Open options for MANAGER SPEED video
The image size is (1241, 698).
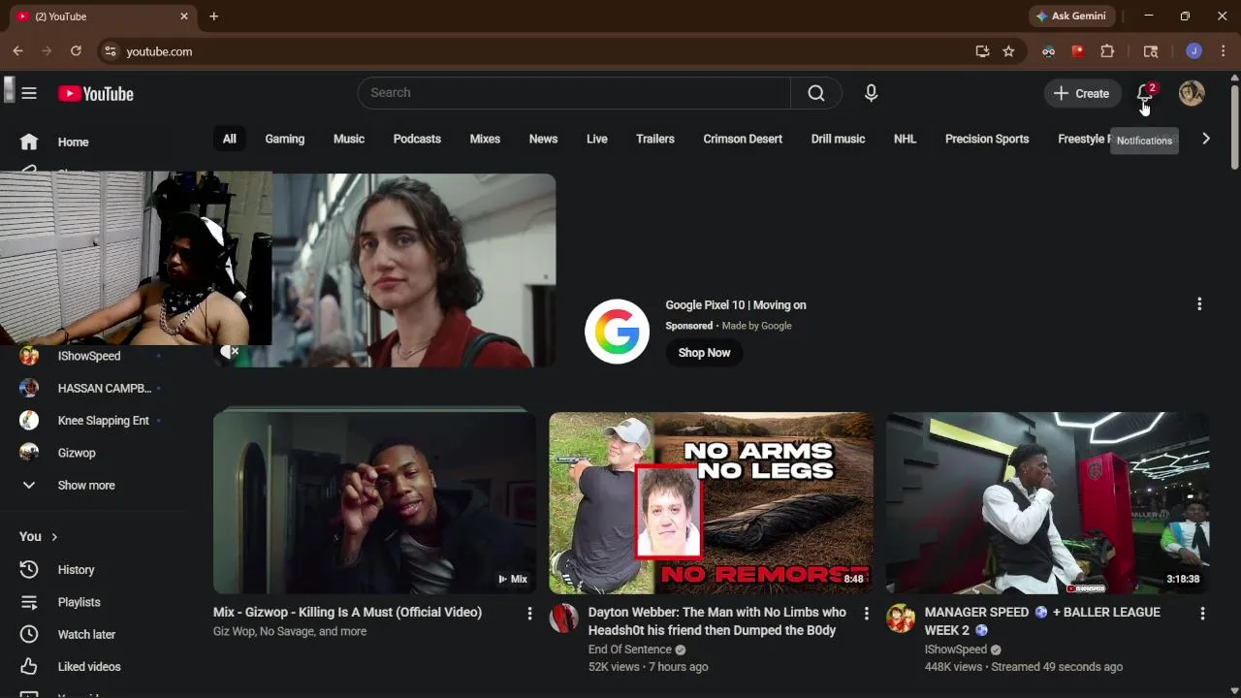coord(1202,613)
